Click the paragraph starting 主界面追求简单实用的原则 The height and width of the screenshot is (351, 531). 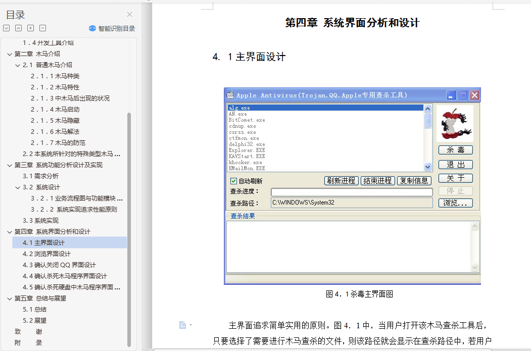352,333
